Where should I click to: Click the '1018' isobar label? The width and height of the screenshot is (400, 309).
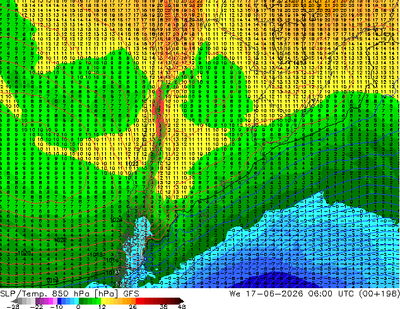(96, 254)
